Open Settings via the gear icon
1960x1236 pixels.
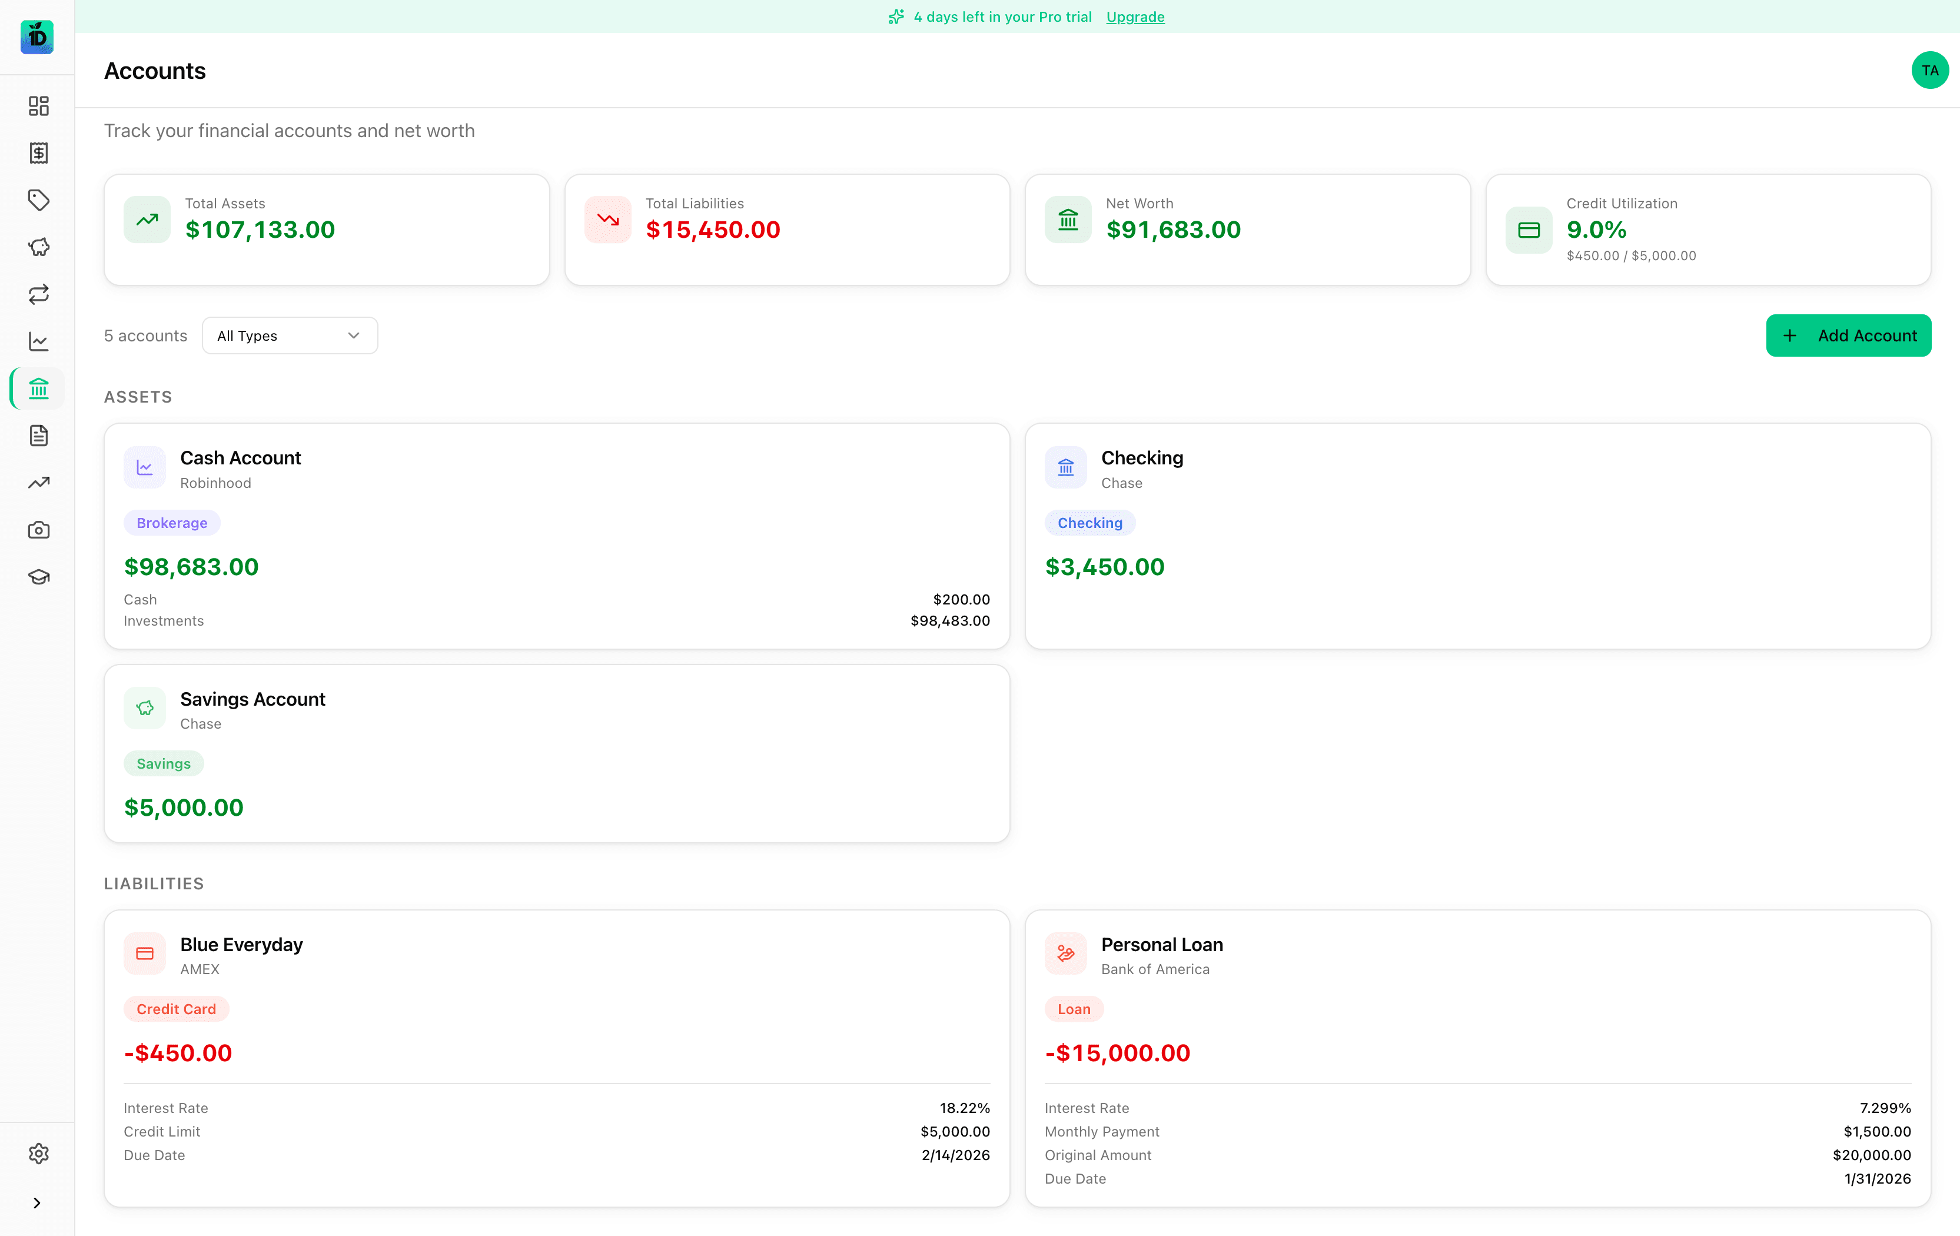coord(38,1154)
